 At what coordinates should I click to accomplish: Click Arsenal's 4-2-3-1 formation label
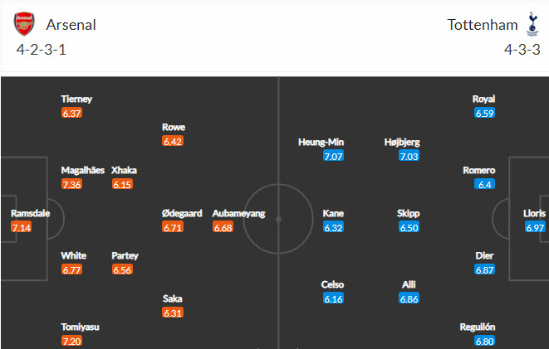42,50
